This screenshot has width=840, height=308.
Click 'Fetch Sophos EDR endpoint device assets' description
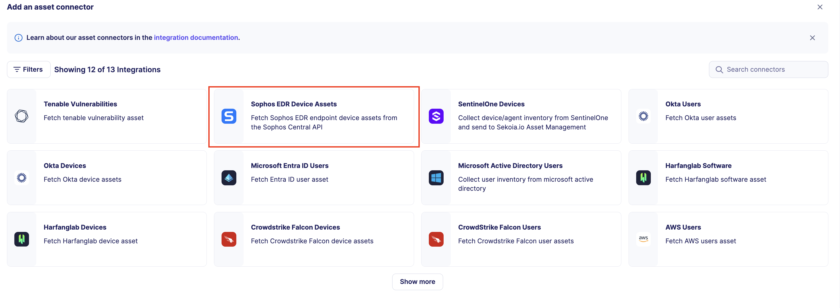coord(324,122)
